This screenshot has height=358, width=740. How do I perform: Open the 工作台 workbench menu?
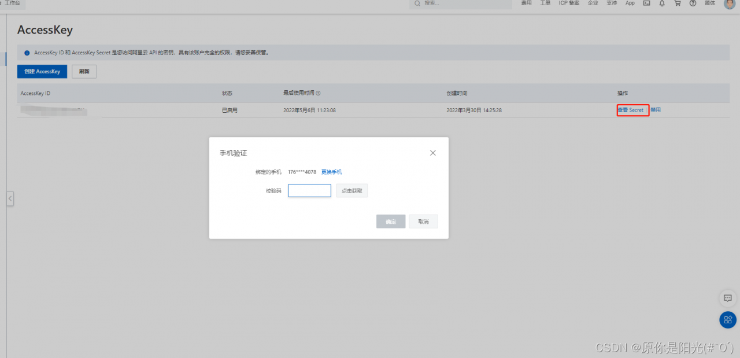(x=13, y=4)
